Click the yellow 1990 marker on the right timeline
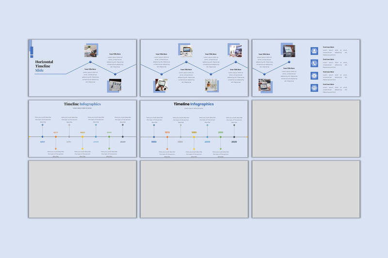Viewport: 388px width, 258px height. 194,137
